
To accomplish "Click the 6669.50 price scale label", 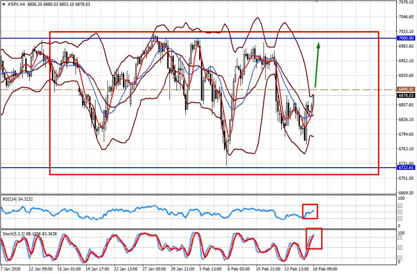I will [405, 193].
